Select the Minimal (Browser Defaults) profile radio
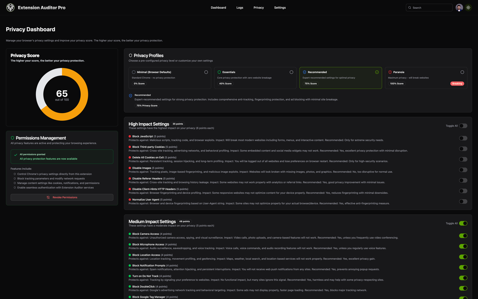The width and height of the screenshot is (478, 299). coord(206,72)
